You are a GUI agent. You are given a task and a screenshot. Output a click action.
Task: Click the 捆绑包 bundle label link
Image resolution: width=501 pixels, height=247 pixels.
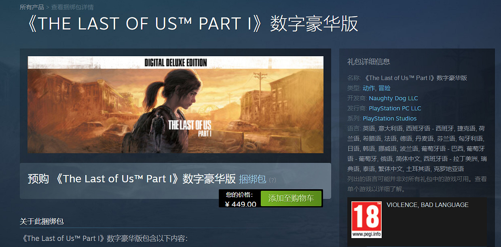pos(253,179)
